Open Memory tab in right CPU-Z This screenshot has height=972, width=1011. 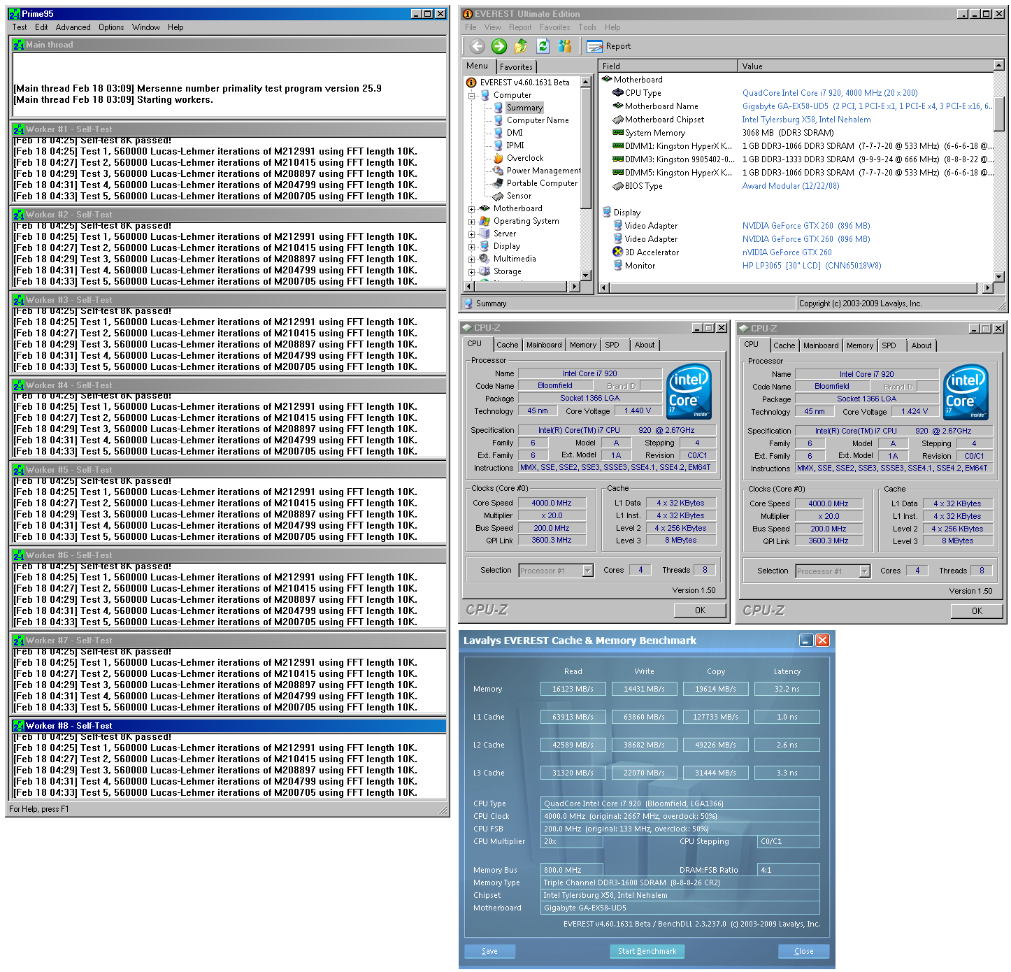click(860, 345)
